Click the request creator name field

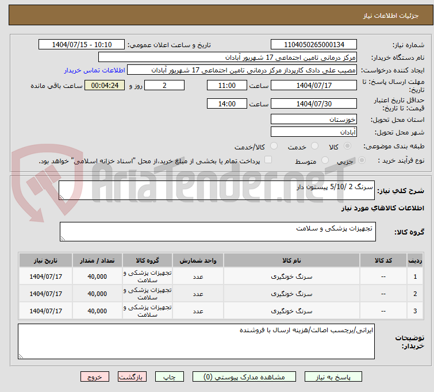[x=242, y=70]
